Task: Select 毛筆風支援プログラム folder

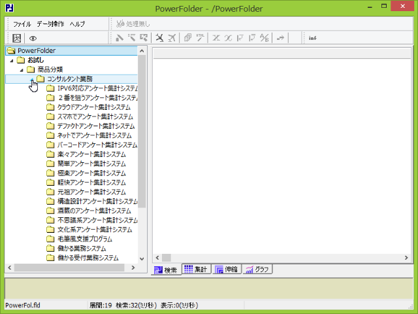Action: (85, 239)
